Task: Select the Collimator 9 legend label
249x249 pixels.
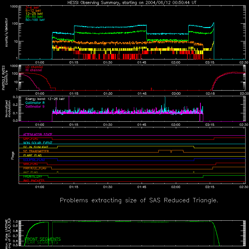Action: (x=35, y=106)
